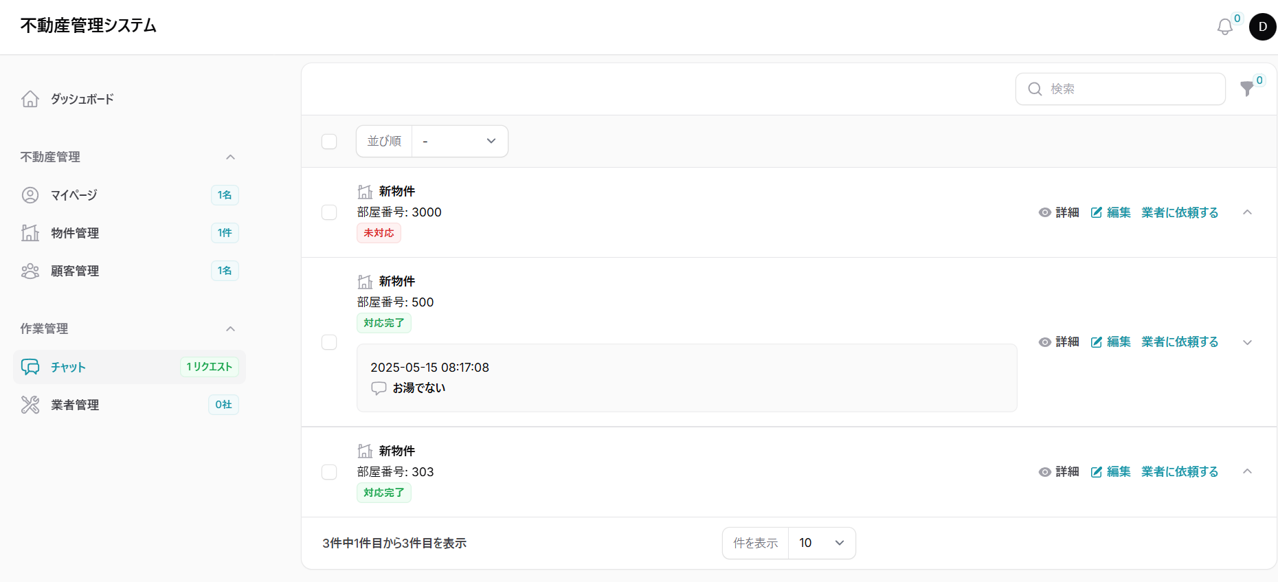This screenshot has width=1278, height=582.
Task: Tick the checkbox for room 303
Action: pos(329,472)
